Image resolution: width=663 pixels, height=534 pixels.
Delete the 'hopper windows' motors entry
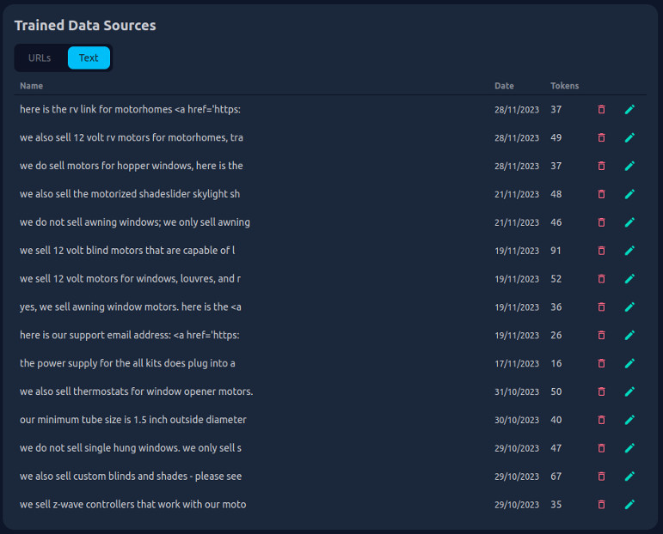point(601,166)
